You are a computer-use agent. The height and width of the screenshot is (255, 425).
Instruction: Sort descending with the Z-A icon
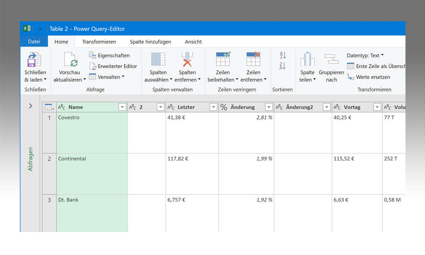283,66
